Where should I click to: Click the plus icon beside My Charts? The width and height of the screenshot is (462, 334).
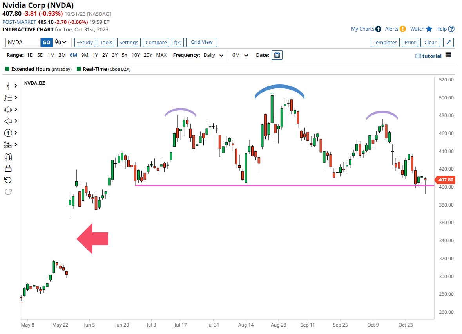tap(378, 29)
